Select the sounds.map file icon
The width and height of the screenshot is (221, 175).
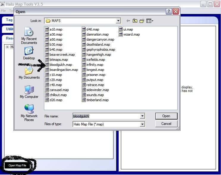pyautogui.click(x=84, y=95)
